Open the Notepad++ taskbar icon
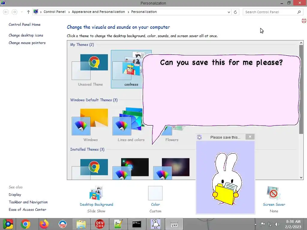 [118, 224]
